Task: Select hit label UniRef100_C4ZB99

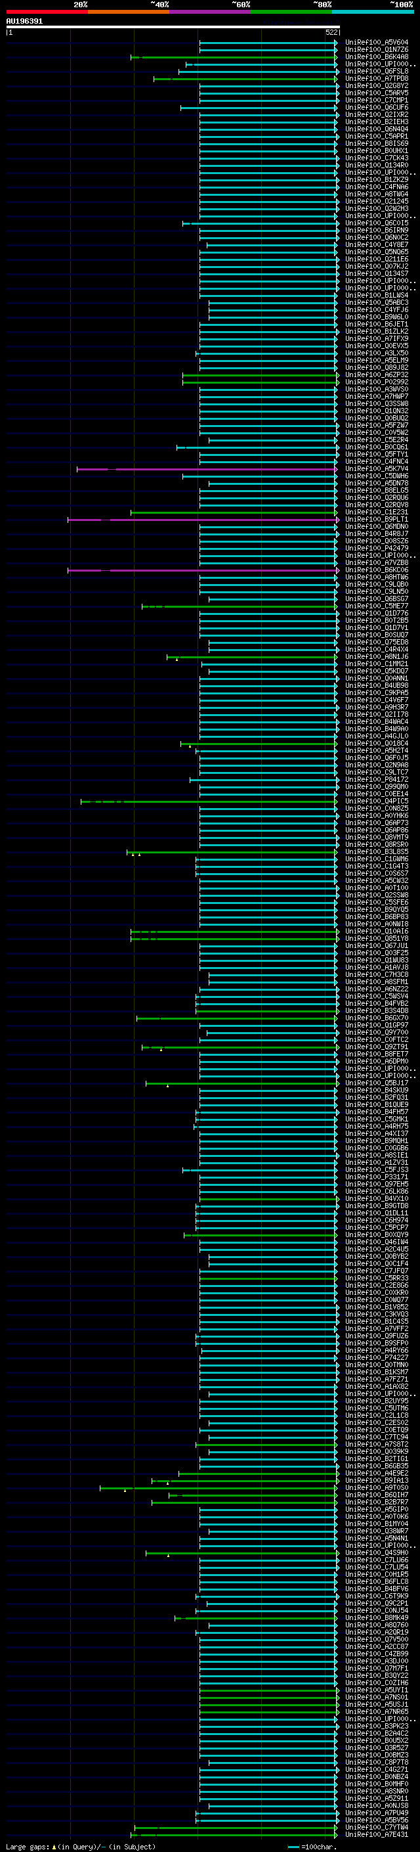Action: (x=376, y=1654)
